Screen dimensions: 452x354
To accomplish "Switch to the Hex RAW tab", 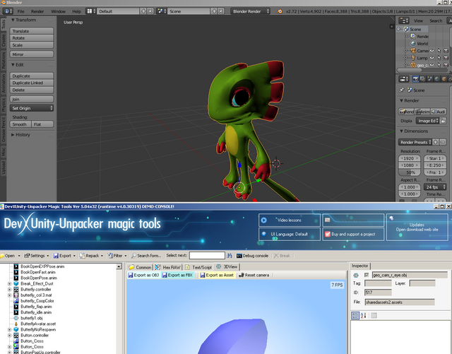I will 168,267.
